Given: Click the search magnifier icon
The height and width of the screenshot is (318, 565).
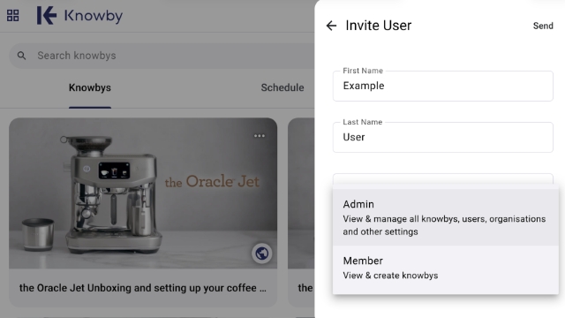Looking at the screenshot, I should (21, 56).
